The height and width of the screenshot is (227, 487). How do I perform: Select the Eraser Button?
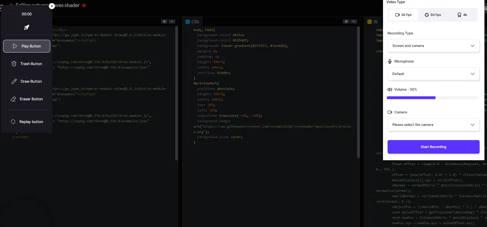pyautogui.click(x=27, y=99)
